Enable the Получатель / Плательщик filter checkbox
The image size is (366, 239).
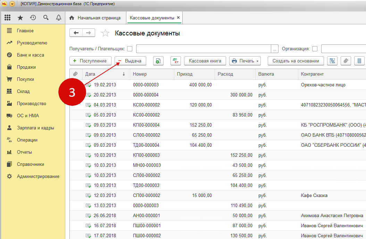coord(130,49)
